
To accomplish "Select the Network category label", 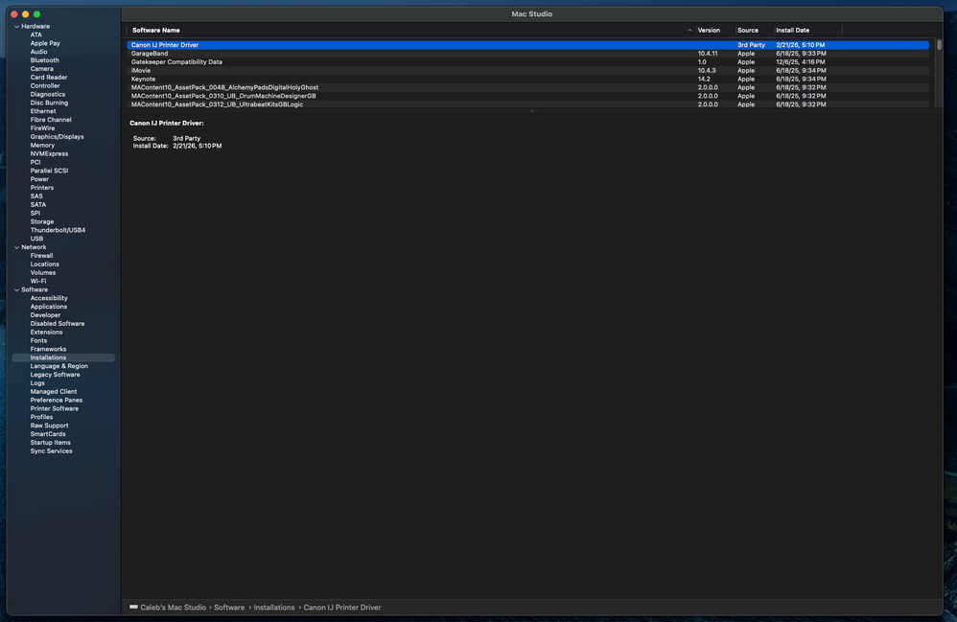I will pos(34,247).
